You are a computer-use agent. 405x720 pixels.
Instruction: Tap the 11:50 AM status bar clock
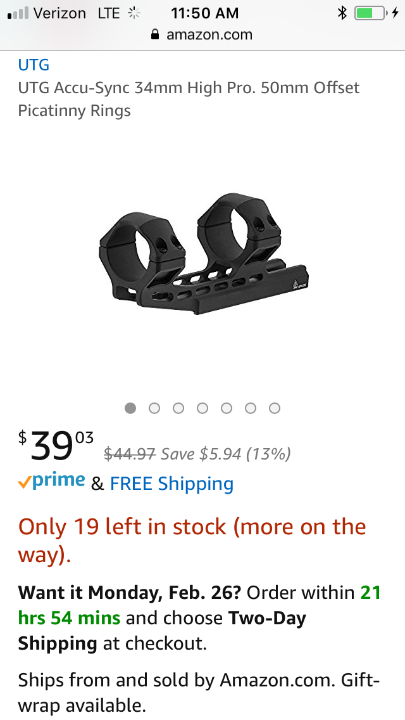click(x=205, y=13)
